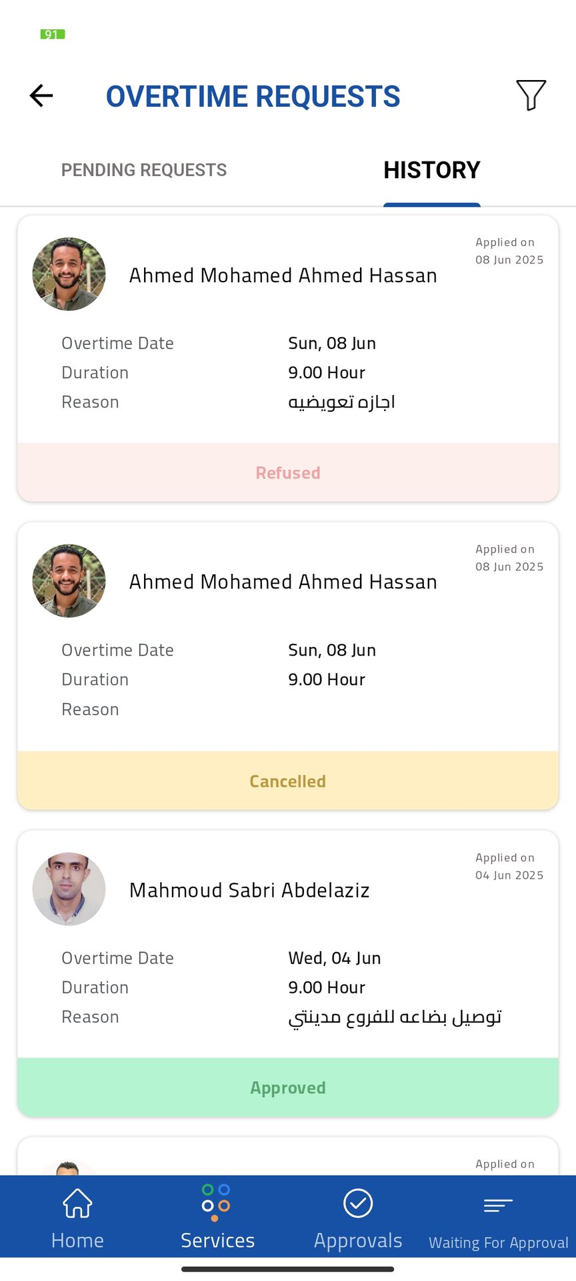
Task: Open the Mahmoud Sabri Abdelaziz name
Action: 249,890
